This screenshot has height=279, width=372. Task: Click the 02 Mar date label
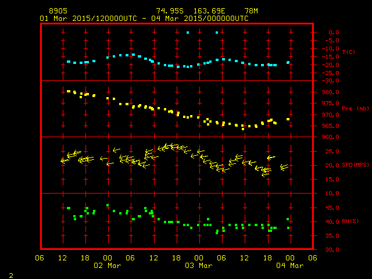[x=108, y=266]
